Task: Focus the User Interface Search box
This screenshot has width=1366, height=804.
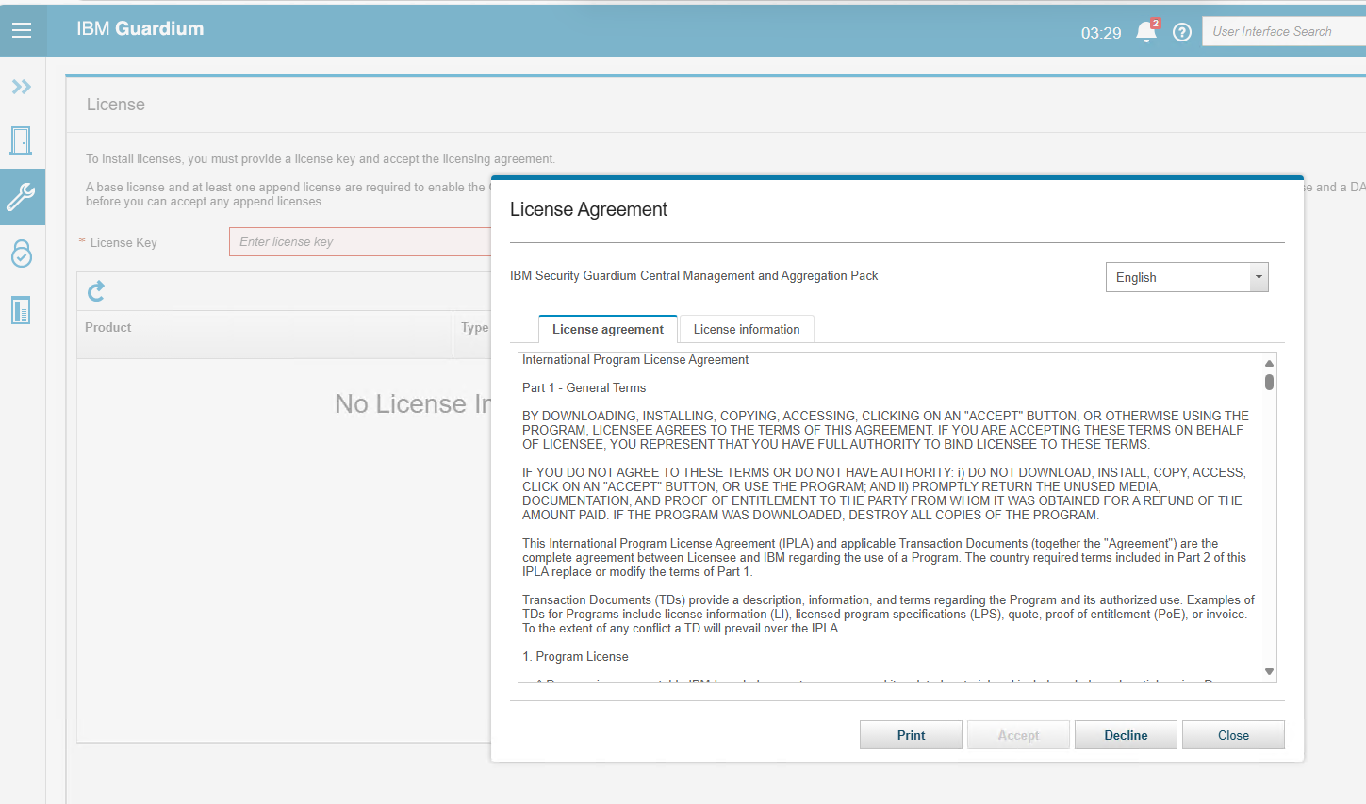Action: 1284,31
